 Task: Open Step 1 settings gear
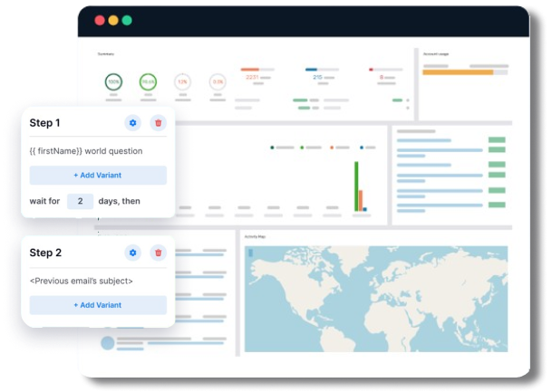tap(133, 123)
